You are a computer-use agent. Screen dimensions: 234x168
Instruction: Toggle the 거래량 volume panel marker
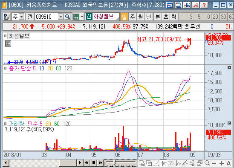pyautogui.click(x=6, y=124)
